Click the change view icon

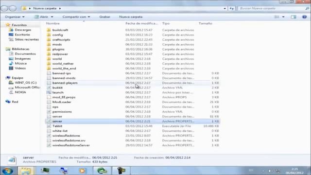pos(277,17)
